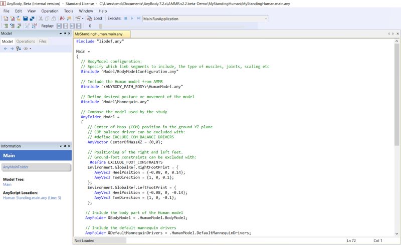This screenshot has height=245, width=401.
Task: Click the New Include file icon
Action: coord(12,19)
